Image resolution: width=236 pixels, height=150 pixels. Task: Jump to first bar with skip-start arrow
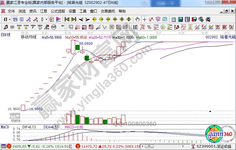67,19
